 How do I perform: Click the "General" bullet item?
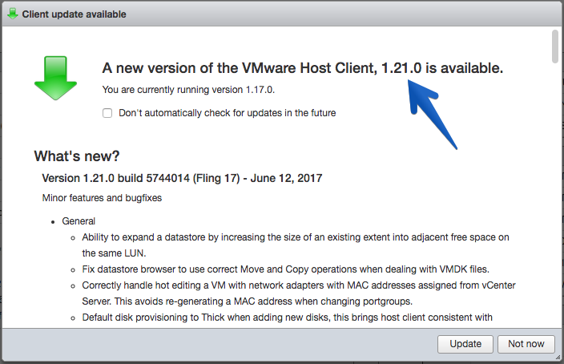click(x=79, y=221)
